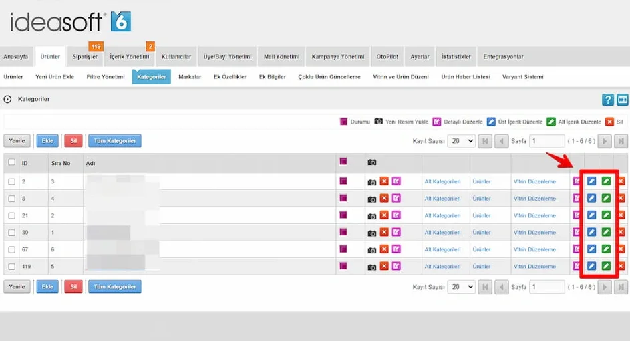Viewport: 630px width, 341px height.
Task: Click green pencil edit icon in row 21
Action: click(x=606, y=215)
